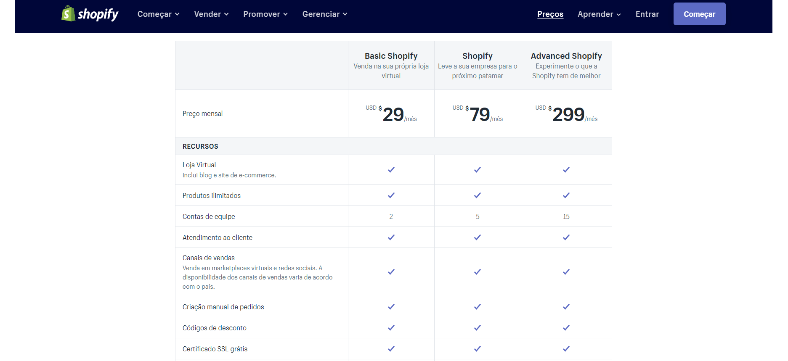Click Basic Shopify checkmark for Loja Virtual
Image resolution: width=788 pixels, height=361 pixels.
391,170
